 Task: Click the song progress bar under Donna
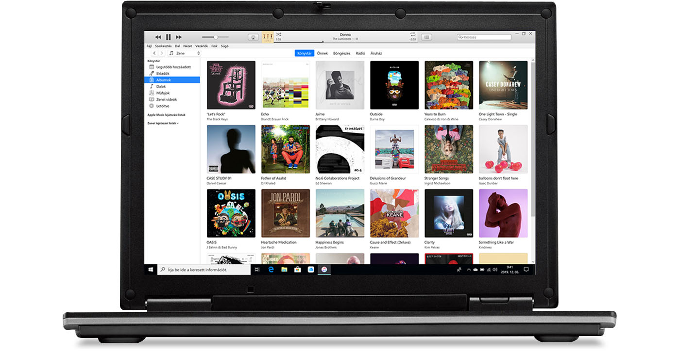345,42
